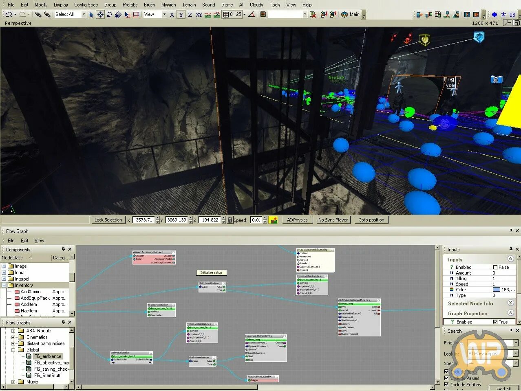Click the delete selection set icon
This screenshot has height=391, width=521.
313,14
